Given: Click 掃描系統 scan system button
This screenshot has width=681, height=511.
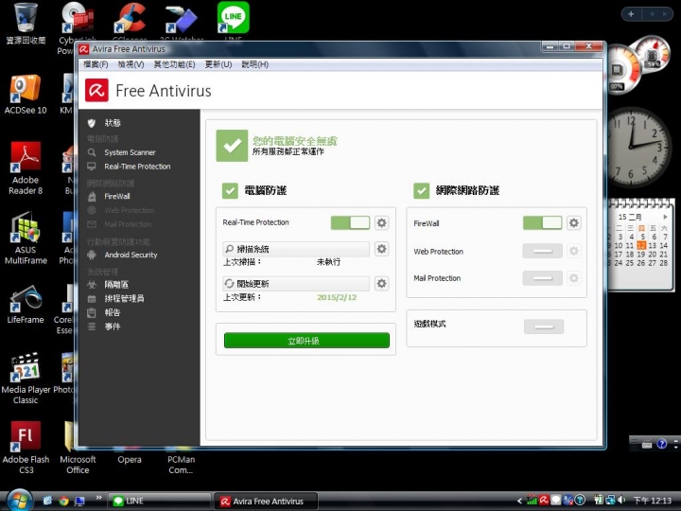Looking at the screenshot, I should (x=296, y=249).
